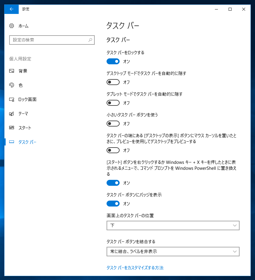This screenshot has height=280, width=255.
Task: Click the ホーム gear icon
Action: coord(12,26)
